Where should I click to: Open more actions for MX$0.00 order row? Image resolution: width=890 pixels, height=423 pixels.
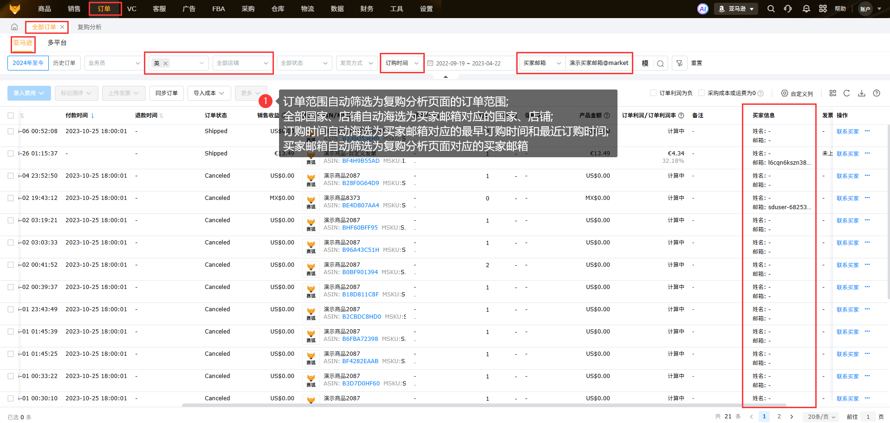[x=867, y=198]
